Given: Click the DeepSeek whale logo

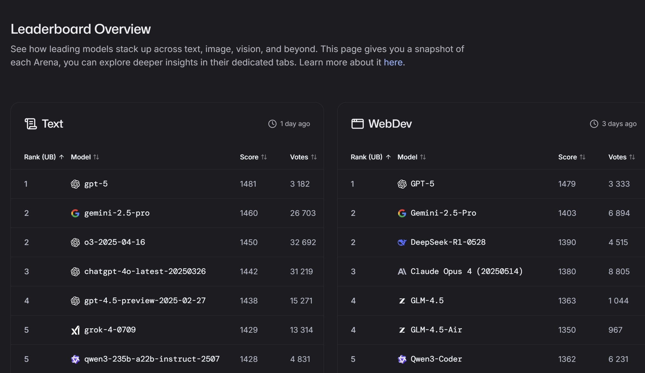Looking at the screenshot, I should pyautogui.click(x=402, y=243).
